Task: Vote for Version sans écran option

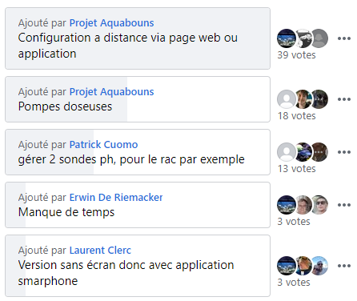Action: coord(138,266)
